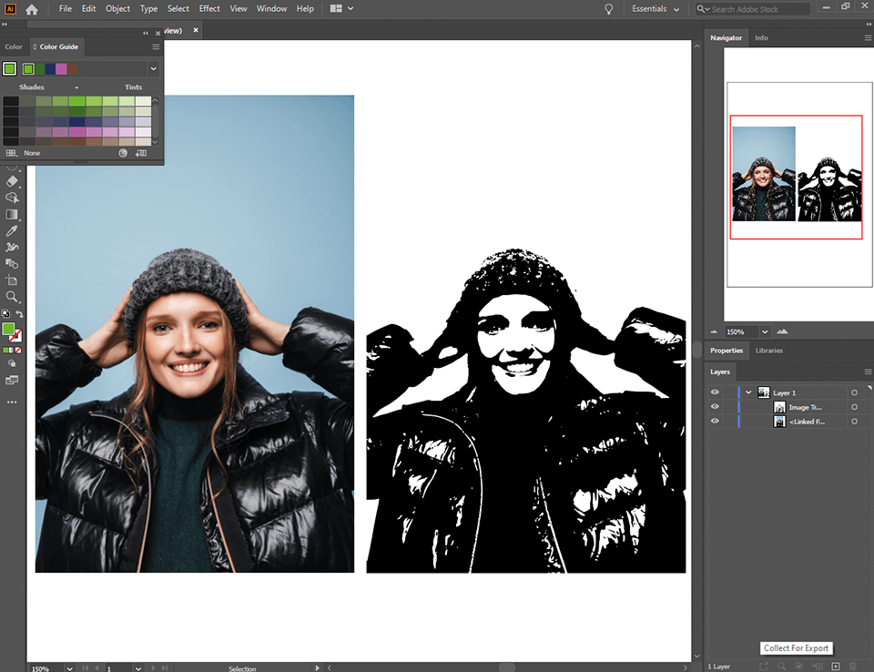Click the Fill color box in toolbar

pos(8,329)
